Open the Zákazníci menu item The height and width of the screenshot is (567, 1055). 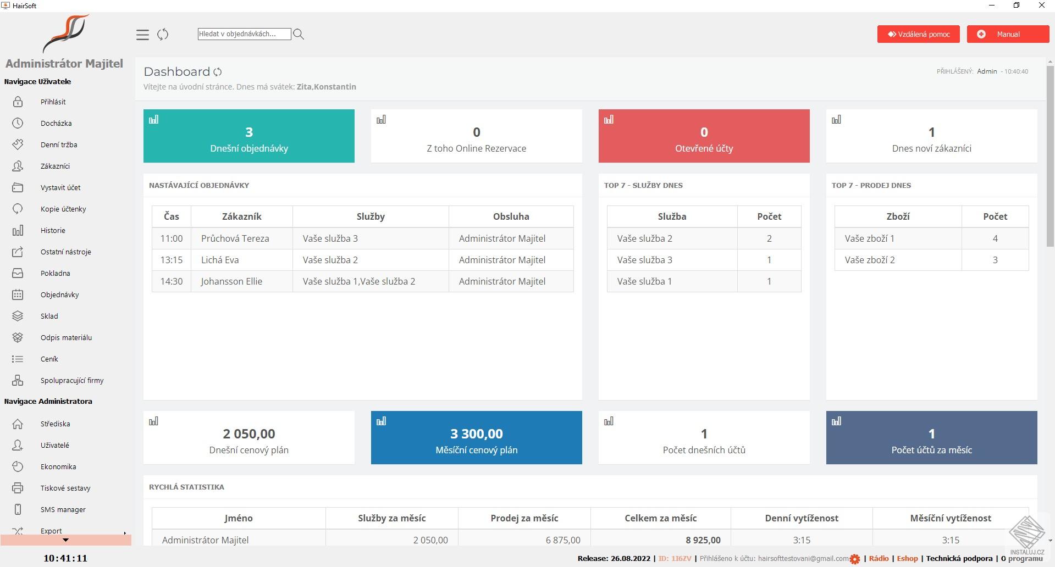click(55, 166)
